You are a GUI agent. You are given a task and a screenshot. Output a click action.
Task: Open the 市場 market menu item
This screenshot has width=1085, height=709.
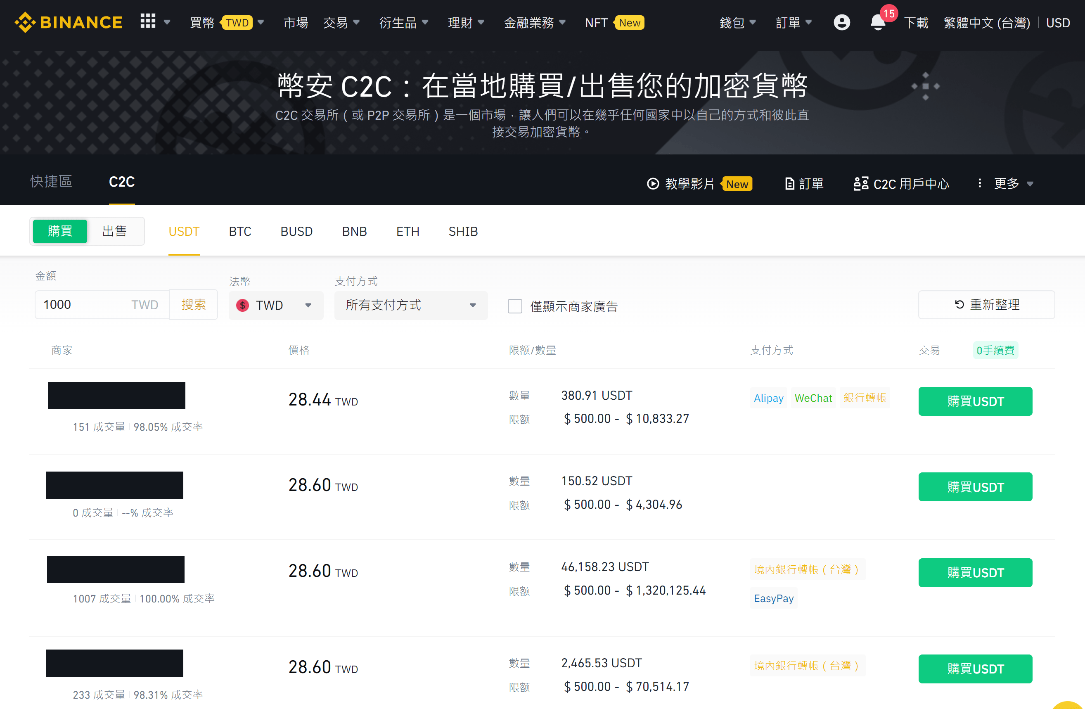click(296, 22)
